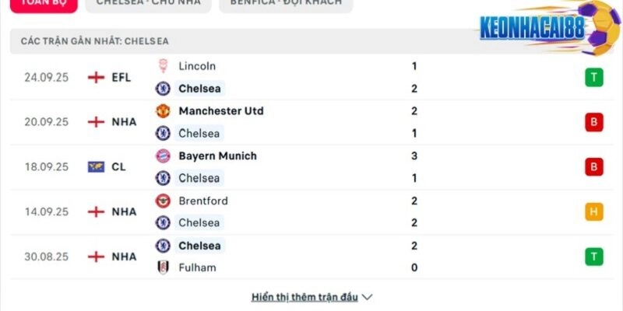
Task: Expand more matches with the chevron arrow
Action: point(368,297)
